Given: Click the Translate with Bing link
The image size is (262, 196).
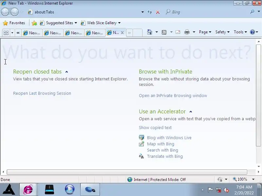Looking at the screenshot, I should [165, 156].
